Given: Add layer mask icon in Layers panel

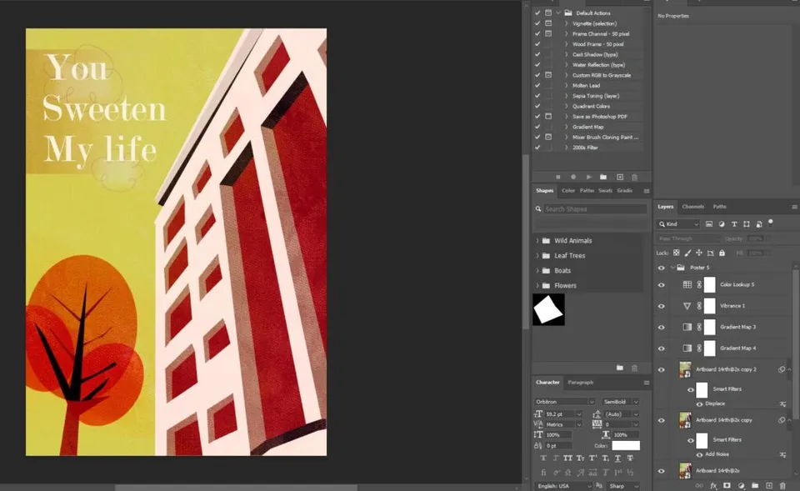Looking at the screenshot, I should coord(727,486).
